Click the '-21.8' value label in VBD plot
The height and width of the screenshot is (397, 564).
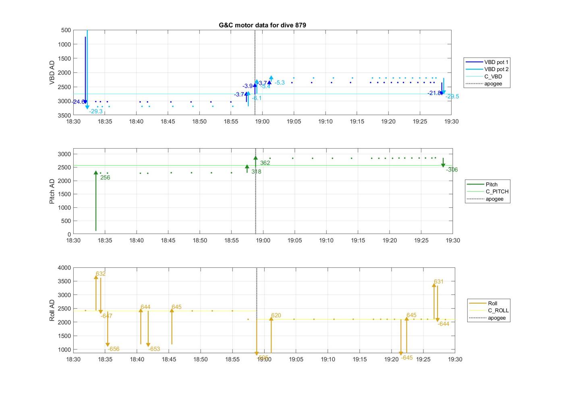tap(434, 93)
